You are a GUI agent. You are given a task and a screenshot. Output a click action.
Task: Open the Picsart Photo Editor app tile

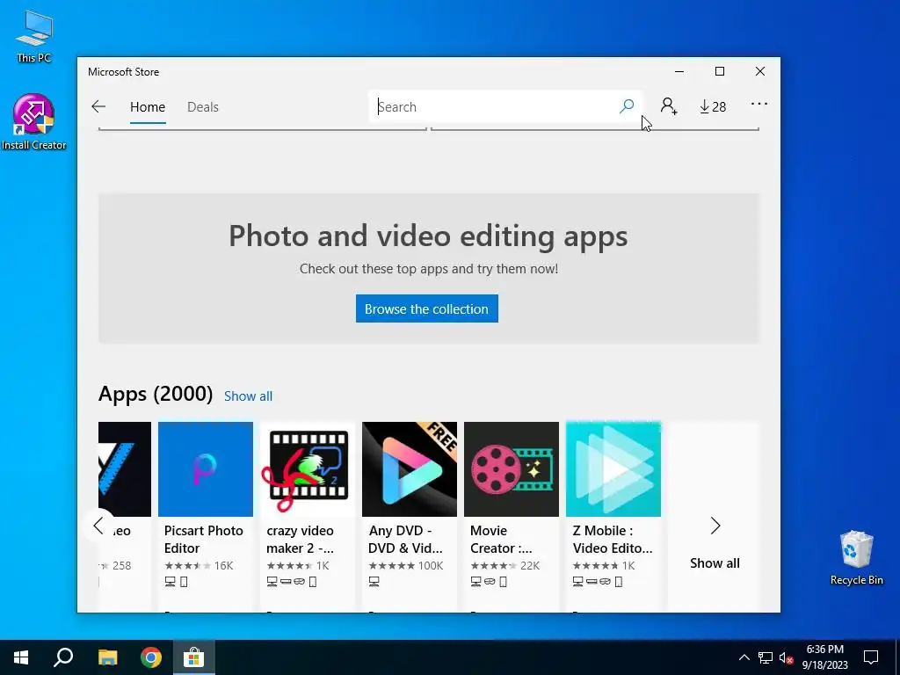tap(206, 517)
